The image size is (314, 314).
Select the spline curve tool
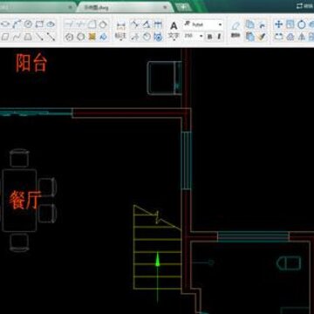pos(17,37)
